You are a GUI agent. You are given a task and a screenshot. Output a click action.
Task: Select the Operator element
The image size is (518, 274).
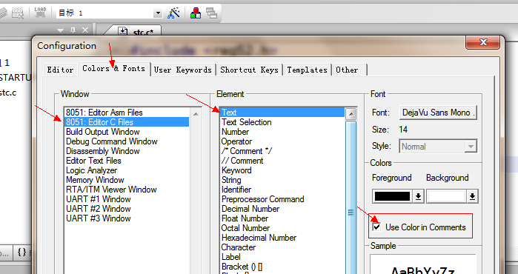[x=282, y=141]
